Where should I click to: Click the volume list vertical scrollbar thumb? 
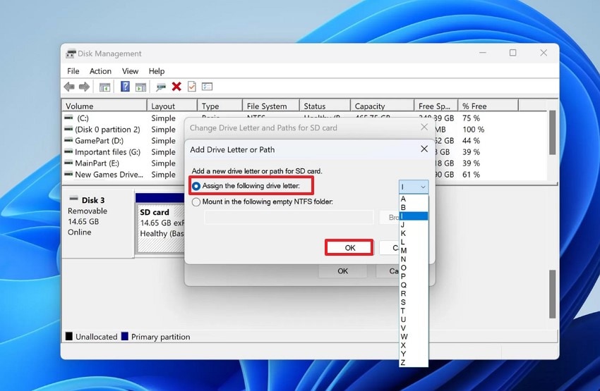(552, 132)
